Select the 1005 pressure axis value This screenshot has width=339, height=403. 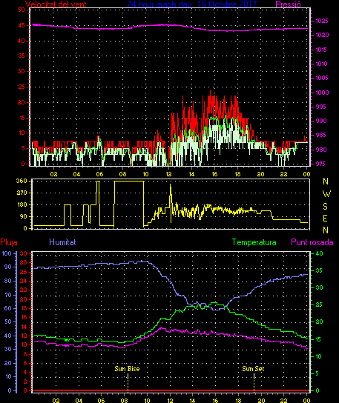tap(322, 78)
